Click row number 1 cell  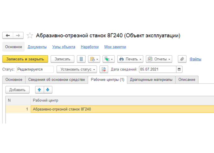point(18,109)
